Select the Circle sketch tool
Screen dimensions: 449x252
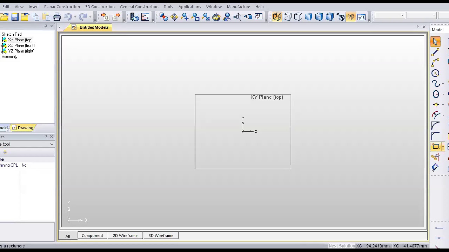point(435,73)
